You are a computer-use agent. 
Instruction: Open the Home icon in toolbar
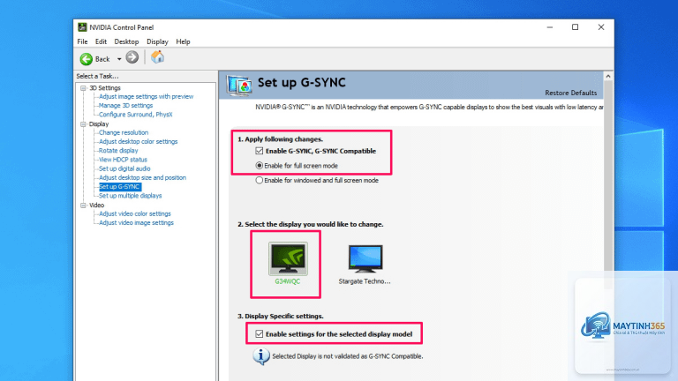pyautogui.click(x=157, y=57)
